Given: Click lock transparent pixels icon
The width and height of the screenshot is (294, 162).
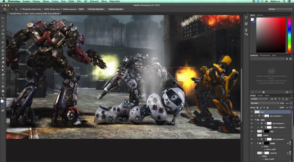Looking at the screenshot, I should pyautogui.click(x=257, y=108).
